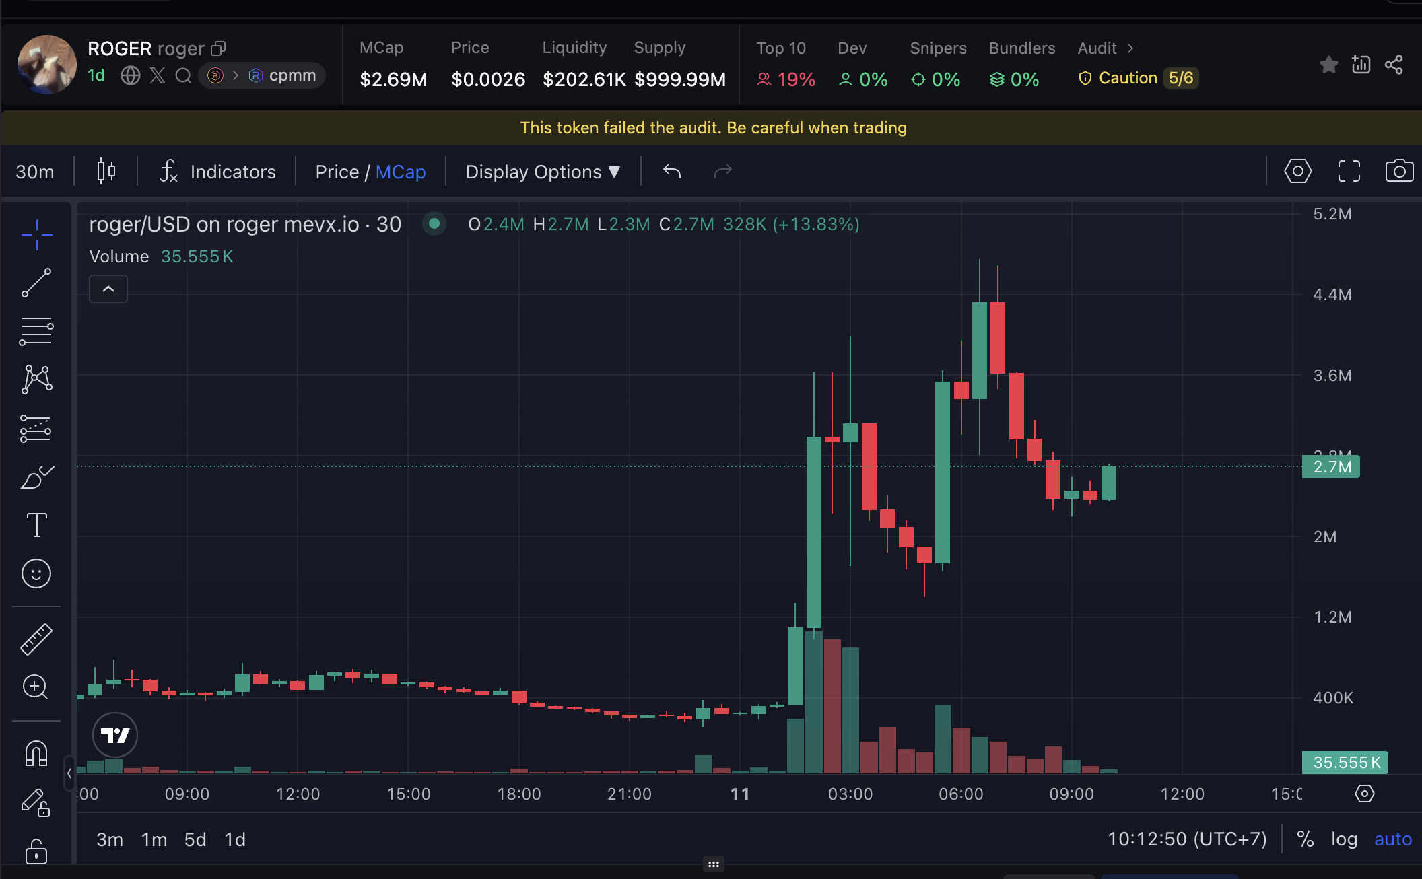Open the Fibonacci retracement tool
1422x879 pixels.
[36, 331]
